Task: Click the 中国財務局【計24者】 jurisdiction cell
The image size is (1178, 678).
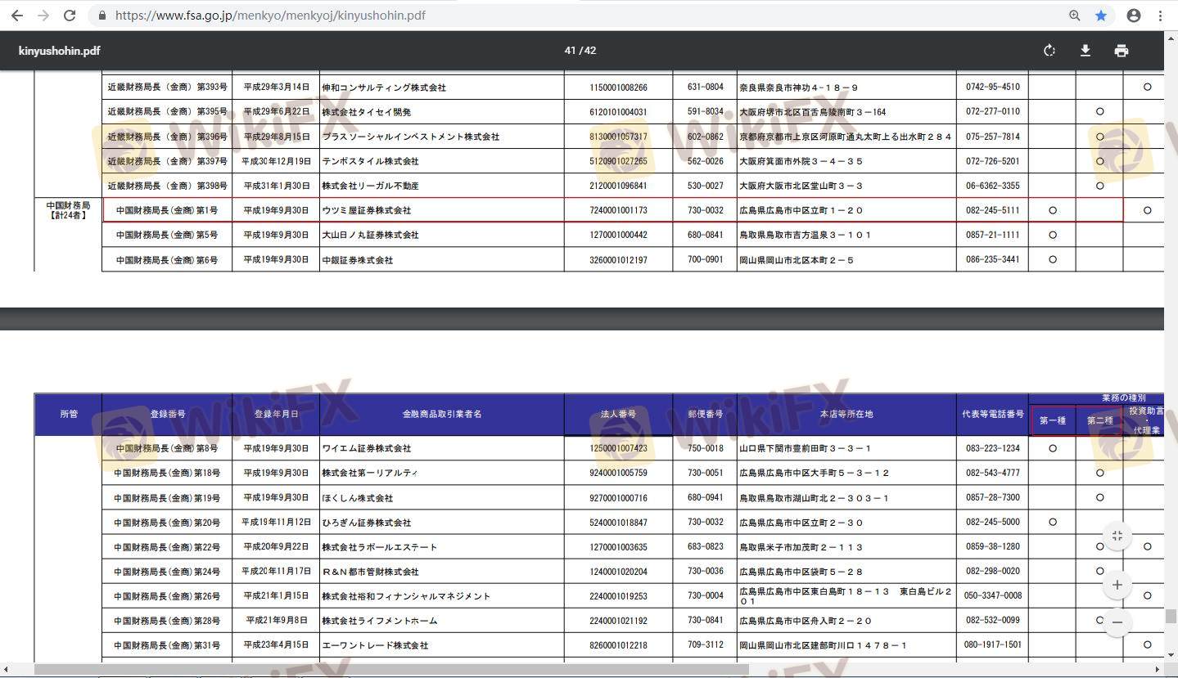Action: click(x=69, y=210)
